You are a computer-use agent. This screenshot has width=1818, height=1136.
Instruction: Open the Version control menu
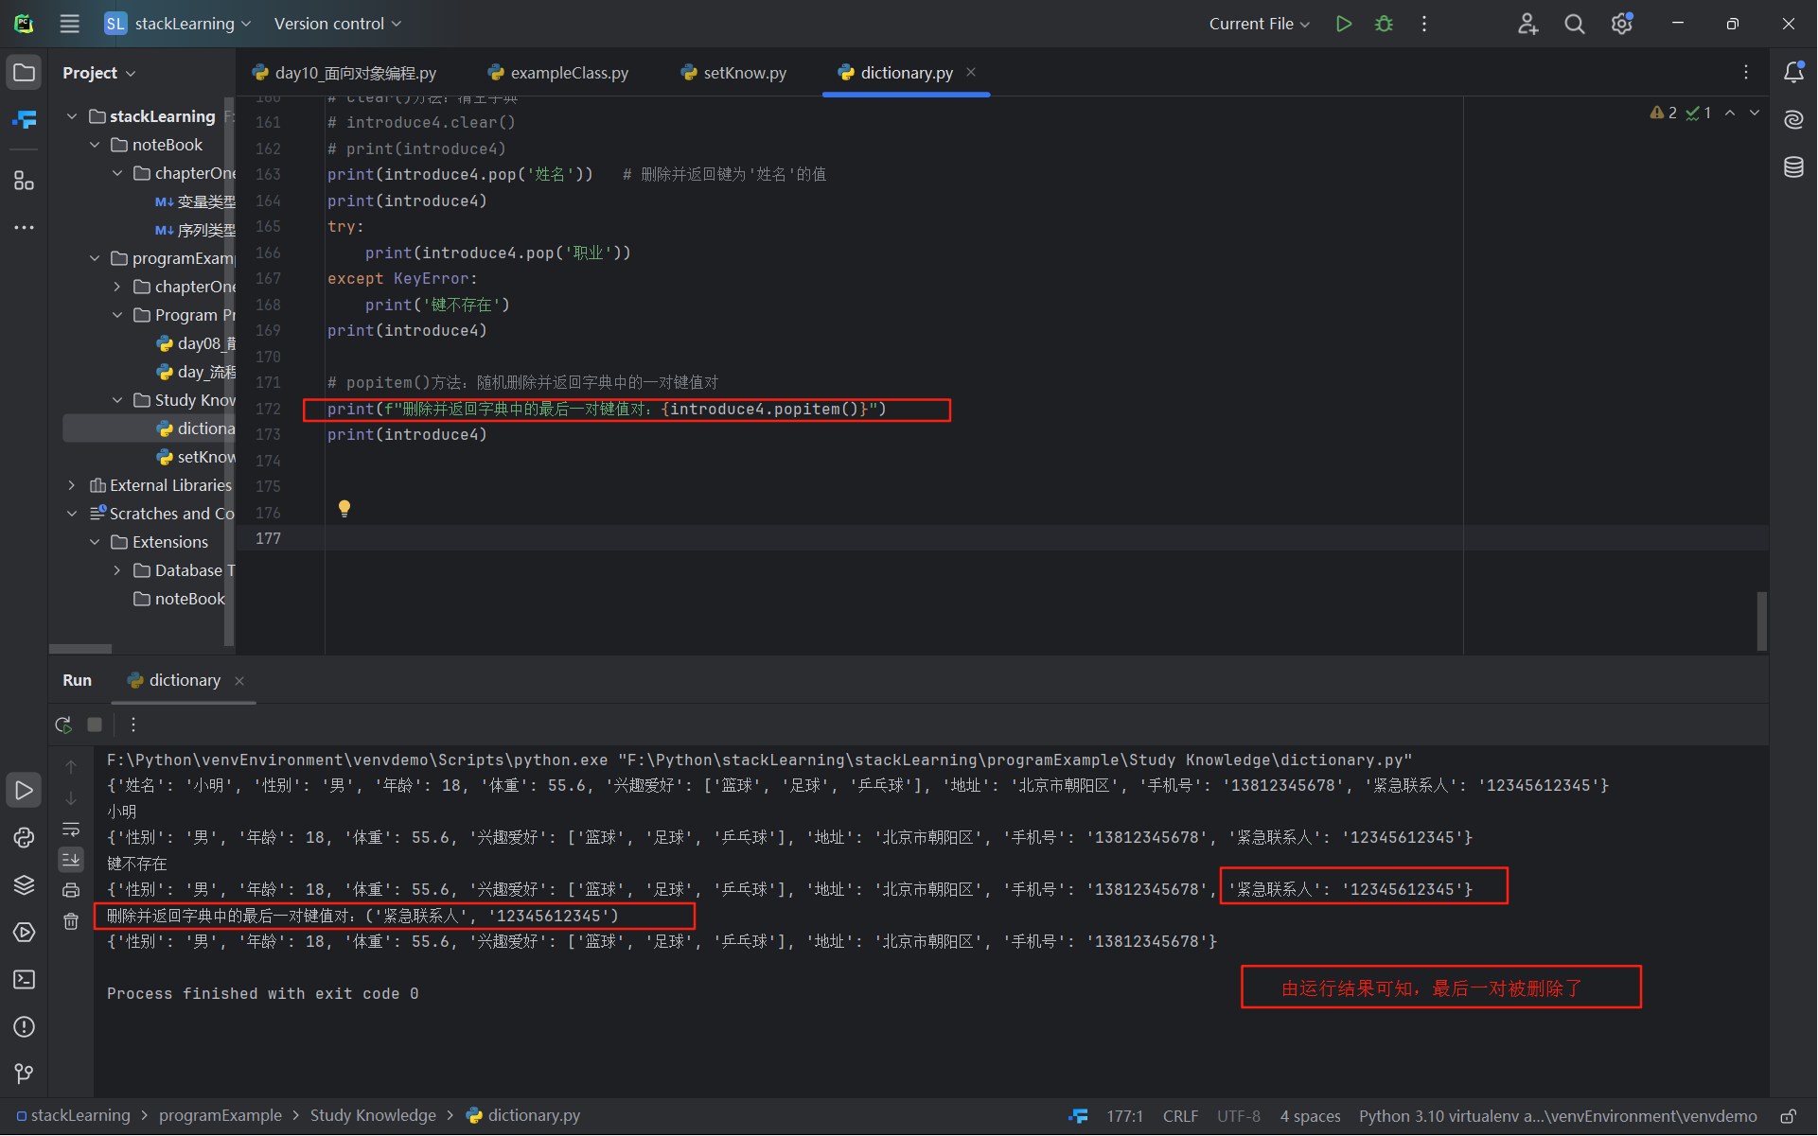(x=337, y=24)
